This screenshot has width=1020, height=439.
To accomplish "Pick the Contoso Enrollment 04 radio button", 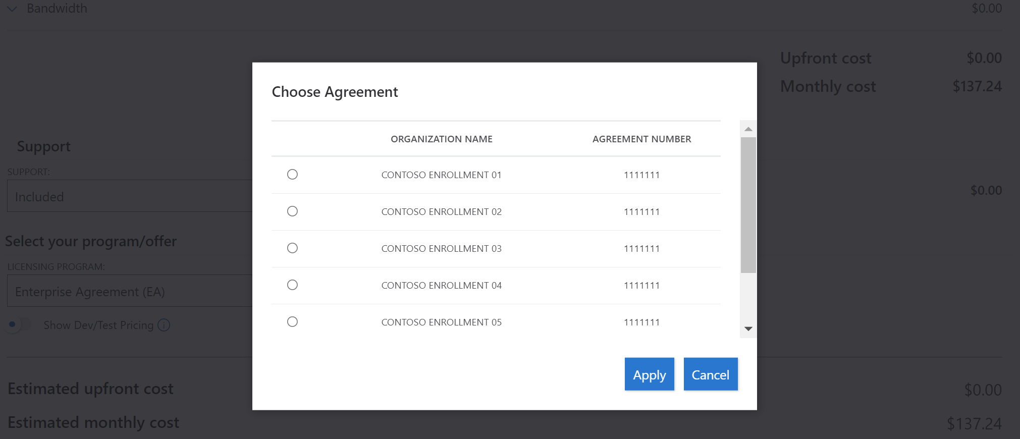I will [x=292, y=285].
